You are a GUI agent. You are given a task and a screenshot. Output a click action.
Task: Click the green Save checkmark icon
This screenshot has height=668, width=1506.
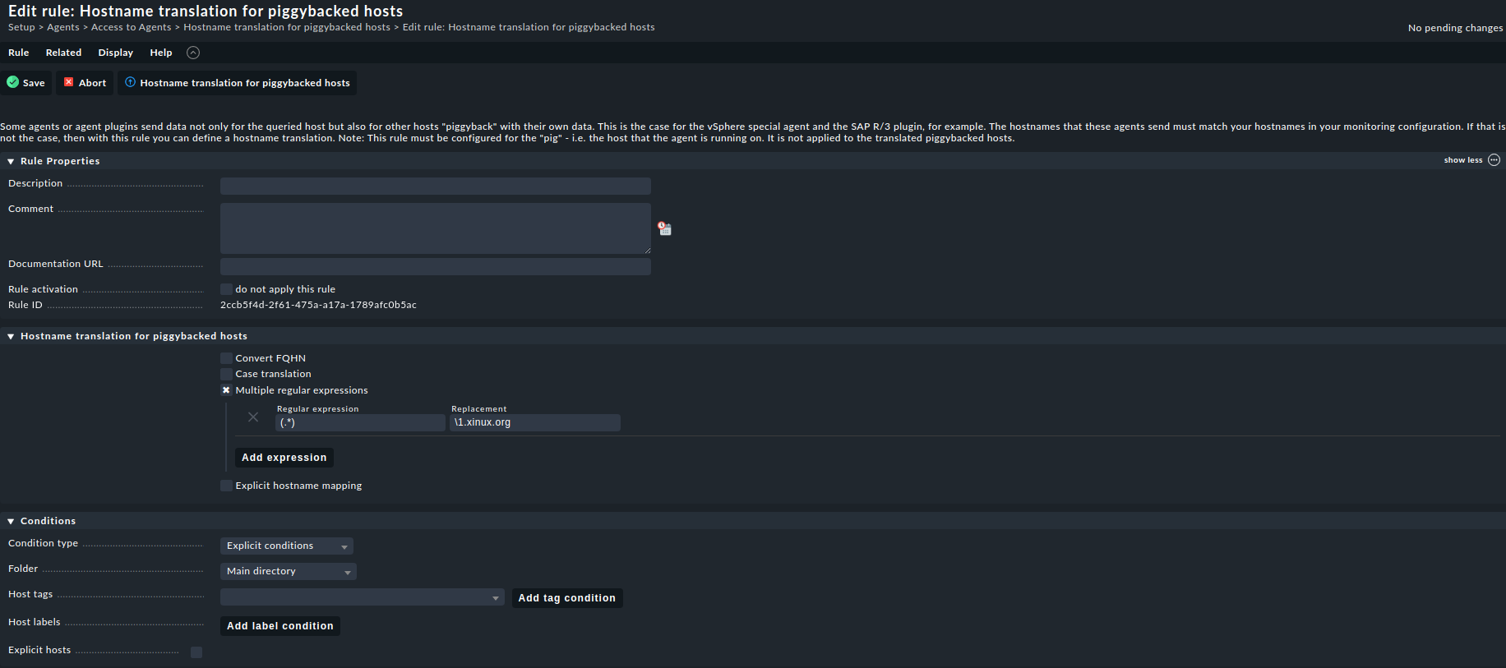pos(13,82)
